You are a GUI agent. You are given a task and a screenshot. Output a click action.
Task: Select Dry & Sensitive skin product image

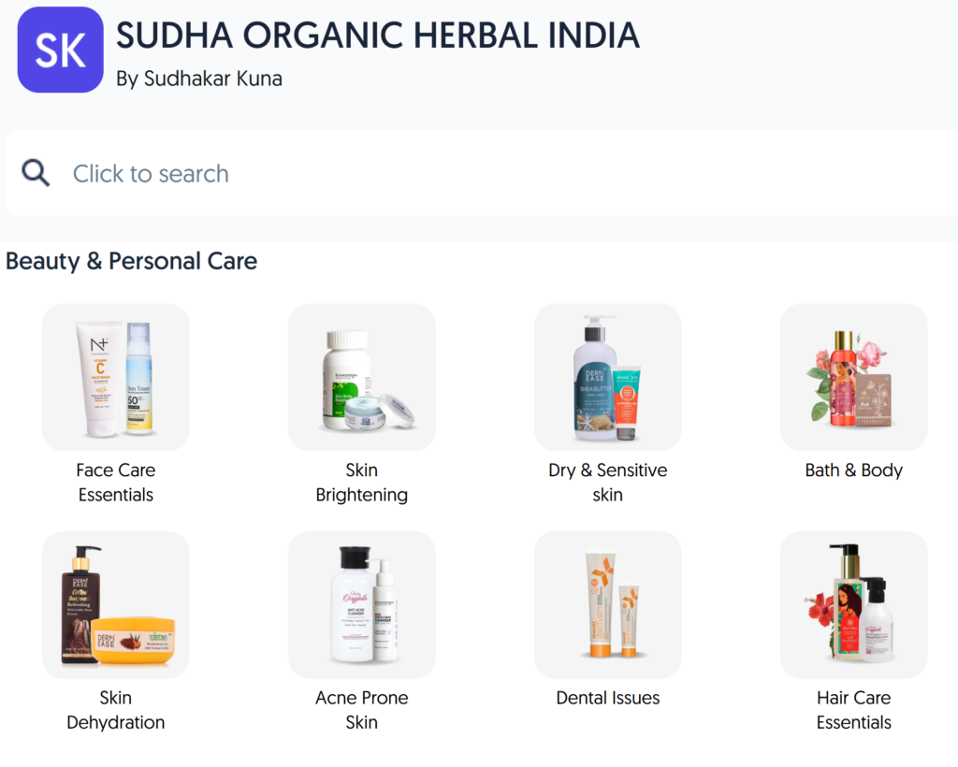(608, 377)
